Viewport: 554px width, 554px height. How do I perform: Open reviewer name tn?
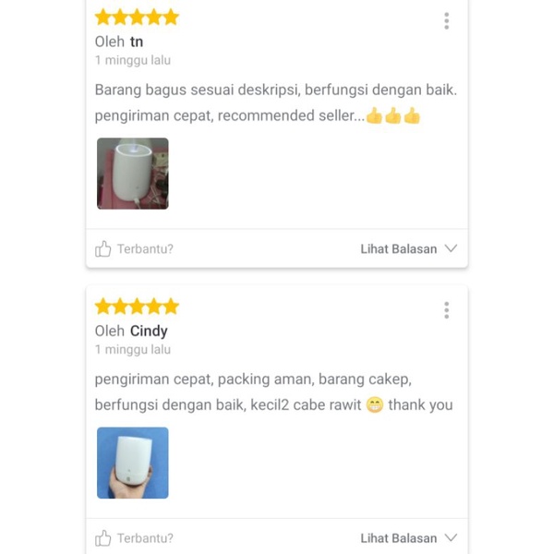tap(137, 42)
